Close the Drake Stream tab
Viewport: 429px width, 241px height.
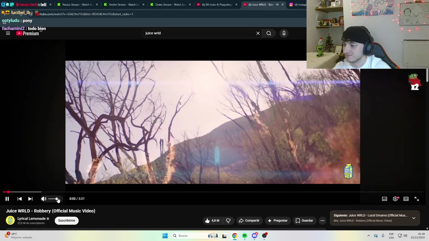tap(190, 5)
